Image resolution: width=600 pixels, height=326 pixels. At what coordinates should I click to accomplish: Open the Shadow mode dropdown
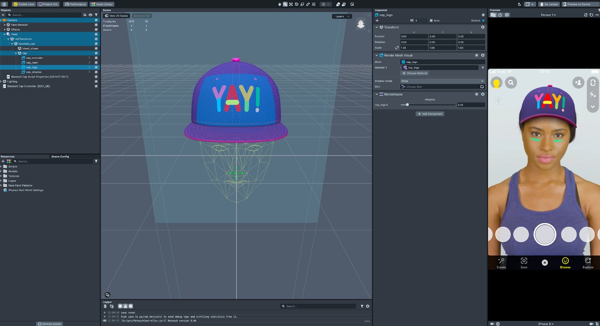tap(442, 81)
